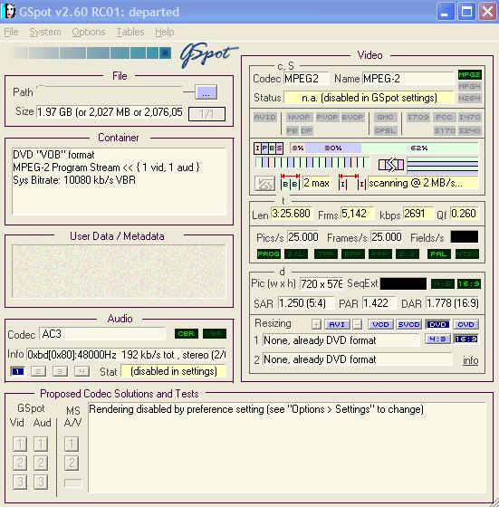The image size is (499, 507).
Task: Click the dim 4:3 indicator beside SeqExt
Action: [x=443, y=284]
